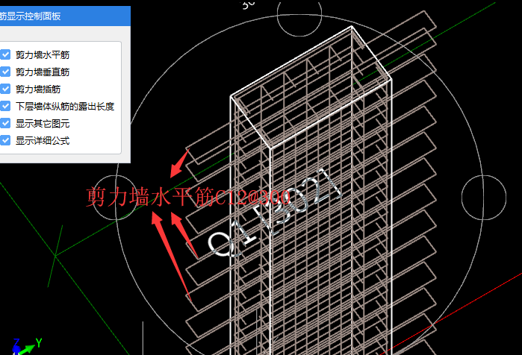Image resolution: width=522 pixels, height=355 pixels.
Task: Toggle the 下层墙体纵筋的露出长度 checkbox
Action: 5,106
